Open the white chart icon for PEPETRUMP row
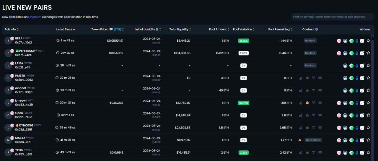The width and height of the screenshot is (378, 161). [362, 53]
